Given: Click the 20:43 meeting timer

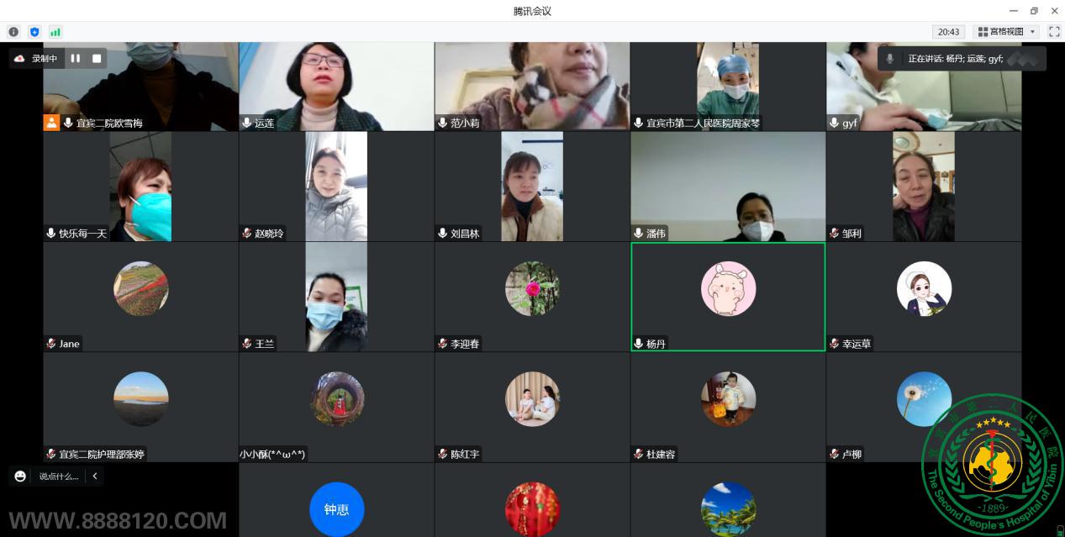Looking at the screenshot, I should 948,32.
